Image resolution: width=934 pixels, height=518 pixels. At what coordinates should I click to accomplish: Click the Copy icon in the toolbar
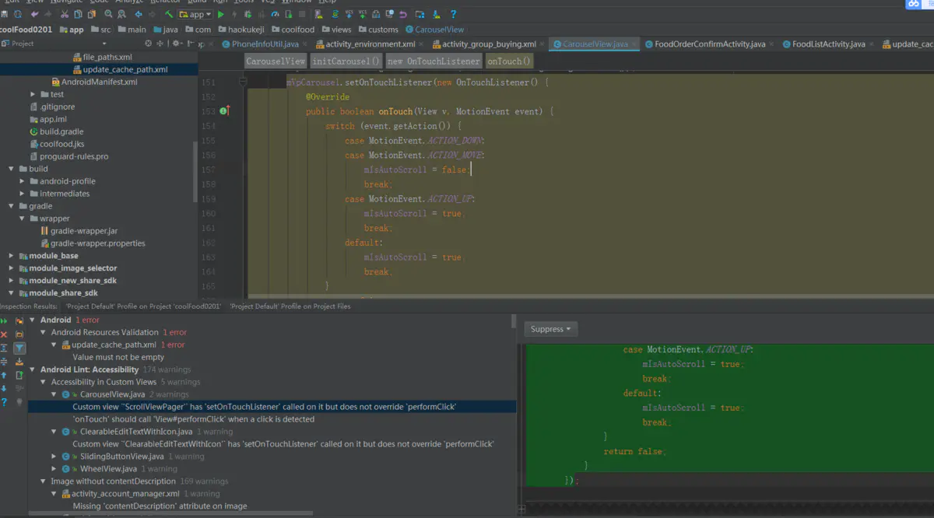(79, 14)
